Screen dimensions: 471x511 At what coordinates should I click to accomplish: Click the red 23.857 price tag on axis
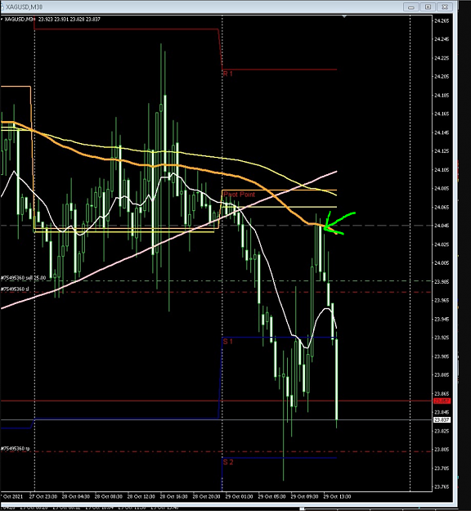[442, 401]
